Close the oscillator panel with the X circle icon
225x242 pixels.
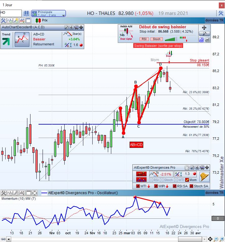click(35, 193)
